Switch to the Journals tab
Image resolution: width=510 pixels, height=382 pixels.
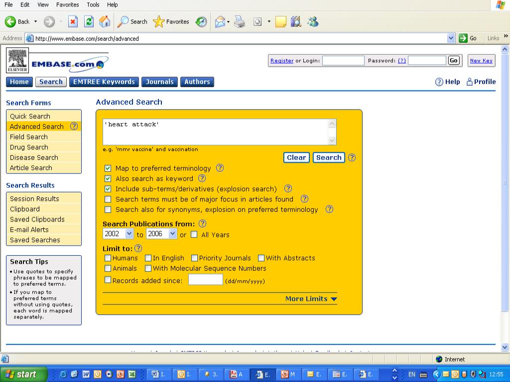pyautogui.click(x=160, y=82)
